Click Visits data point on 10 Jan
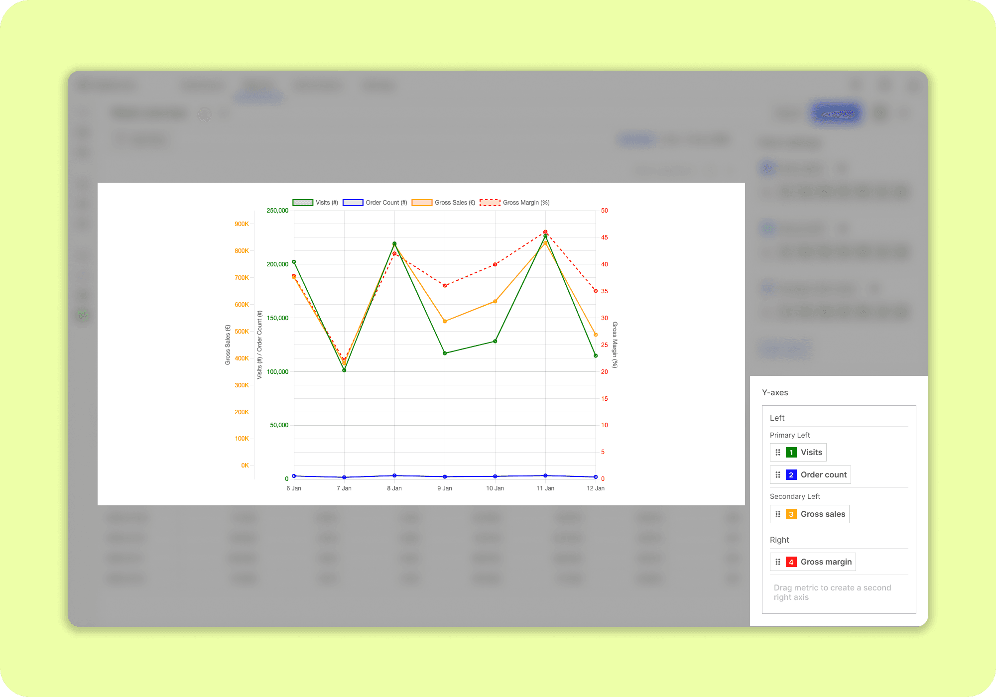Viewport: 996px width, 697px height. click(x=495, y=341)
